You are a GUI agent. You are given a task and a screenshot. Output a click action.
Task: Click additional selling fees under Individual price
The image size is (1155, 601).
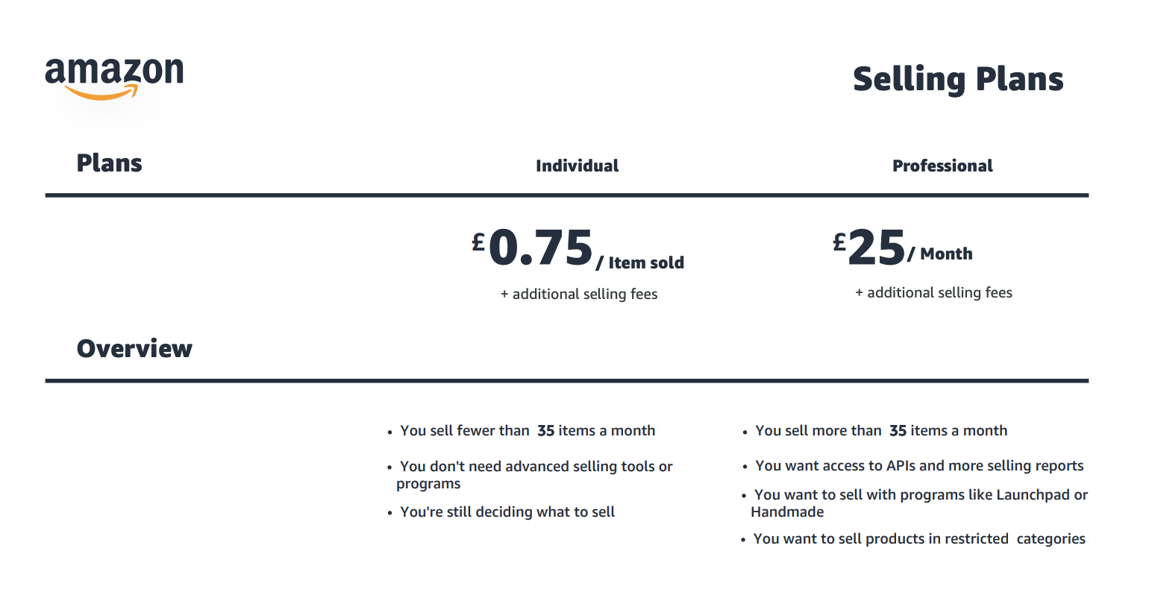pos(579,294)
